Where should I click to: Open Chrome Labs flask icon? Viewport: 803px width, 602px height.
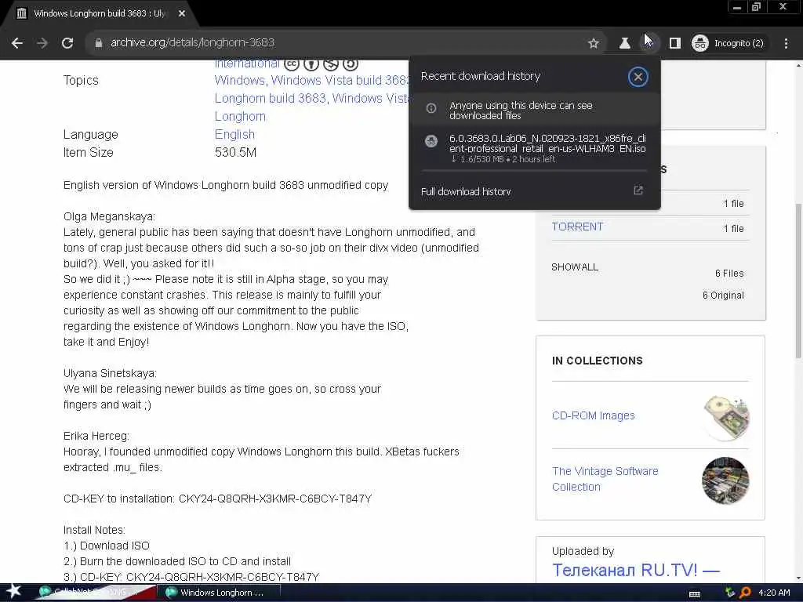click(624, 44)
